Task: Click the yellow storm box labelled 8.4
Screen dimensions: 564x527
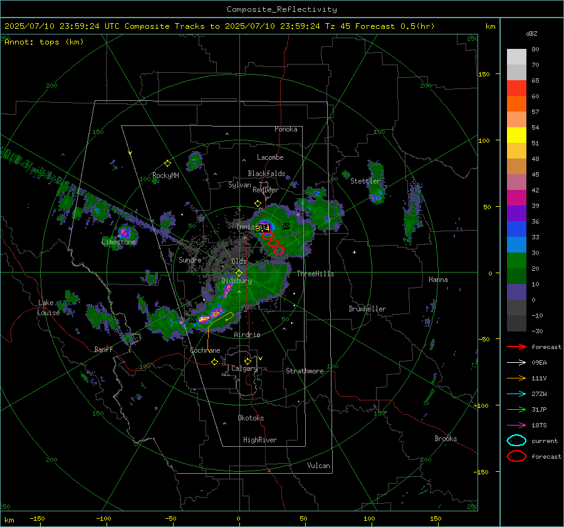Action: click(263, 227)
